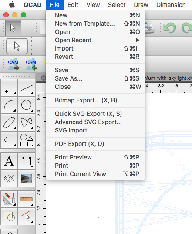Open the Select menu
The image size is (192, 234).
coord(117,5)
